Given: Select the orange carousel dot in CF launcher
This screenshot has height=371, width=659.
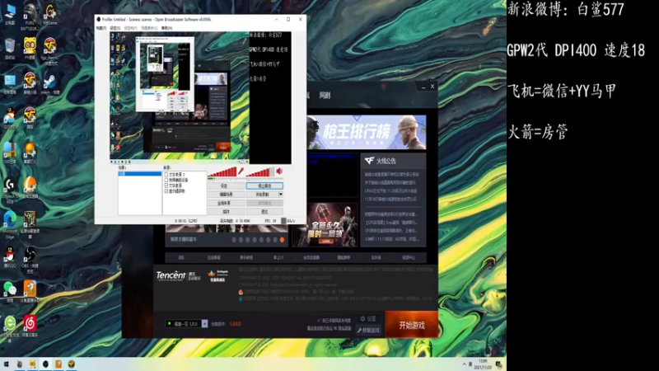Looking at the screenshot, I should [x=282, y=240].
